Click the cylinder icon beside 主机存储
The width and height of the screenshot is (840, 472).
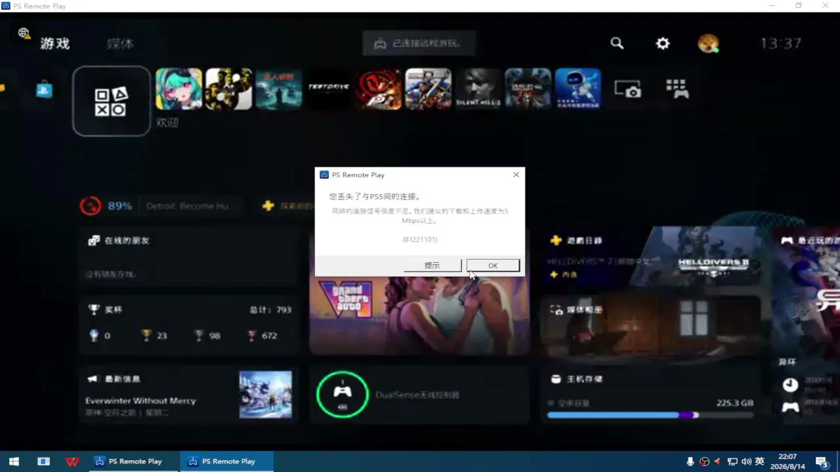coord(556,379)
